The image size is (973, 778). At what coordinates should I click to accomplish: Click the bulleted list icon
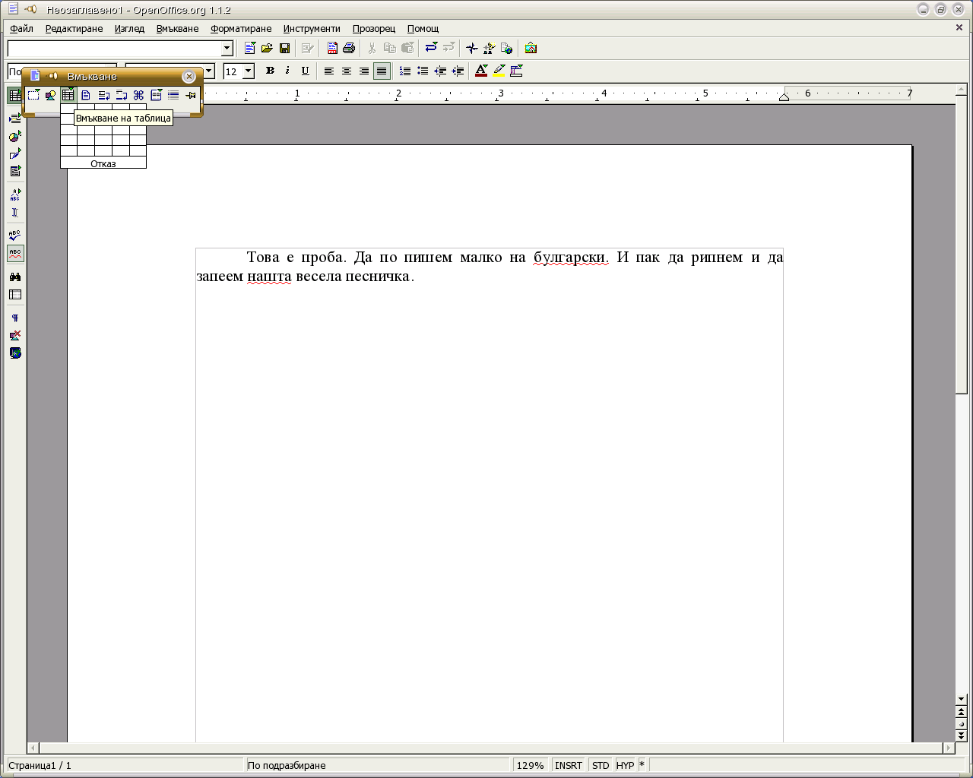[x=423, y=71]
